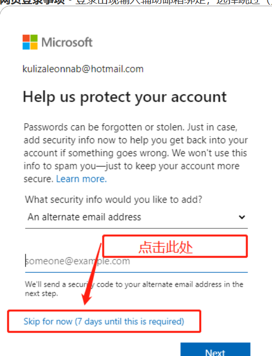Viewport: 272px width, 356px height.
Task: Click the blue square of the Microsoft logo
Action: point(26,46)
